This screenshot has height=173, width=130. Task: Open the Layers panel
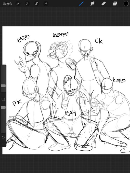point(115,4)
